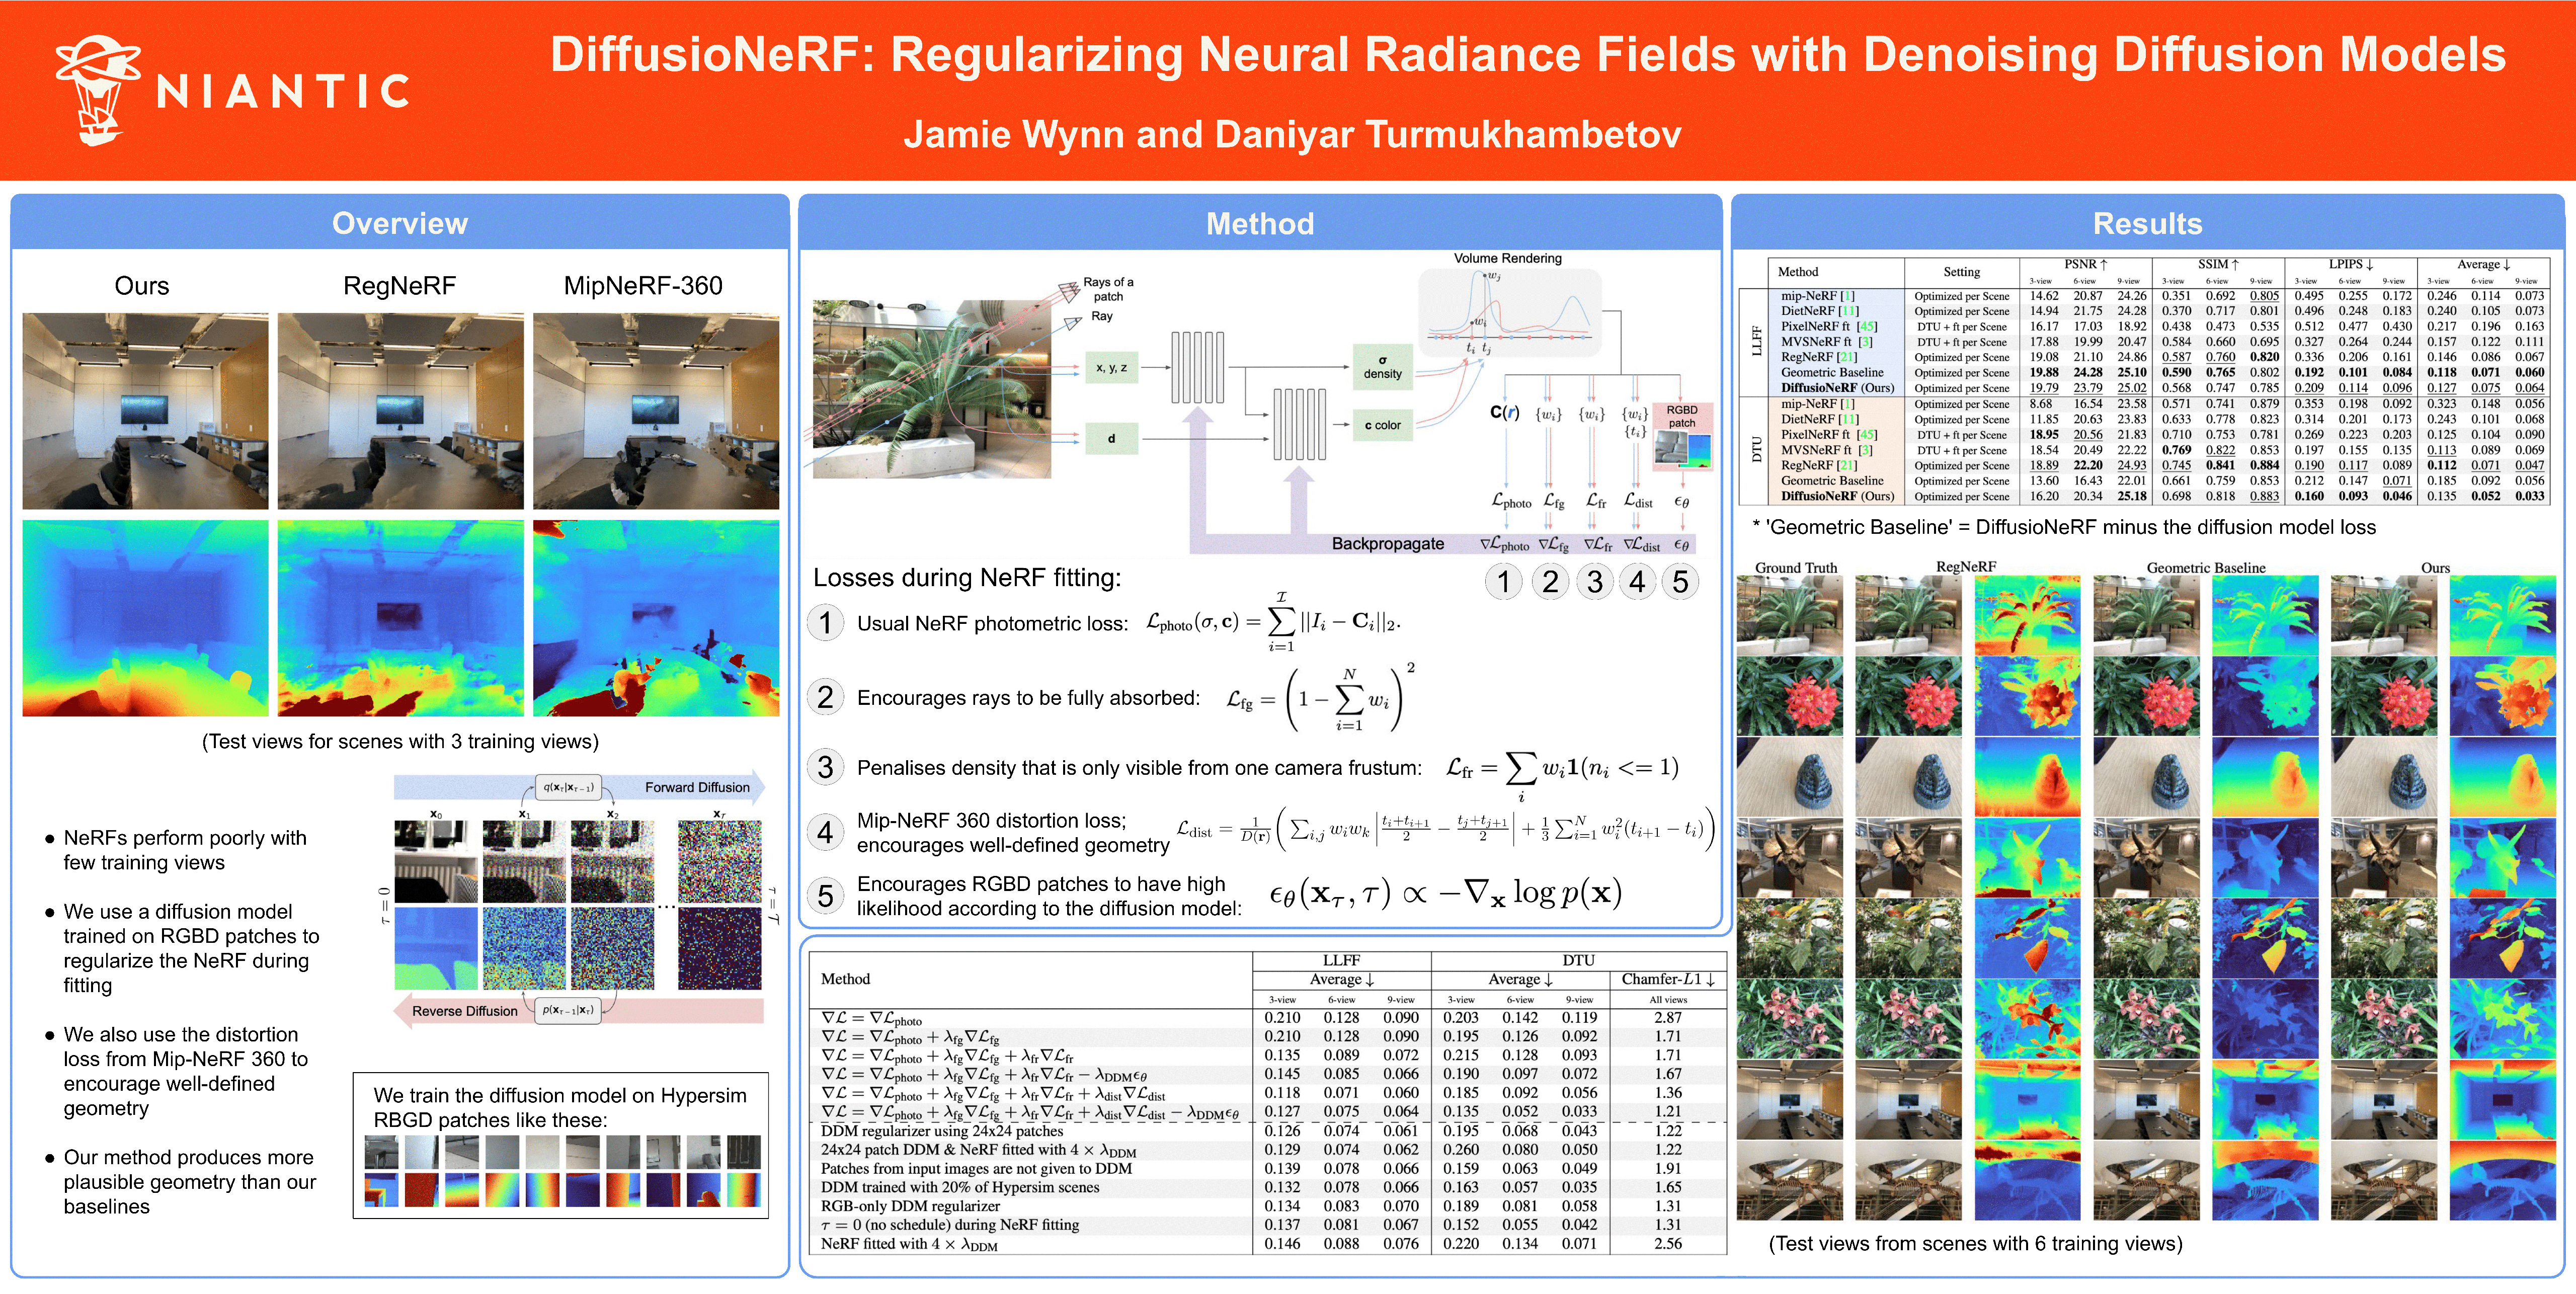Click the RegNeRF conference room photo
This screenshot has height=1294, width=2576.
click(x=400, y=411)
